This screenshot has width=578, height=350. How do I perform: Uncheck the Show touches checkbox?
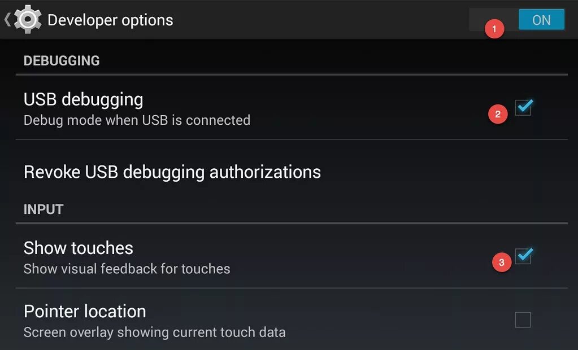(x=523, y=256)
